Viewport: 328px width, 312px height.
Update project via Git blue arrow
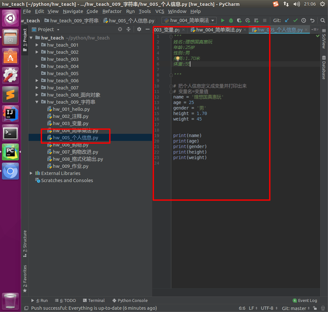[x=287, y=20]
